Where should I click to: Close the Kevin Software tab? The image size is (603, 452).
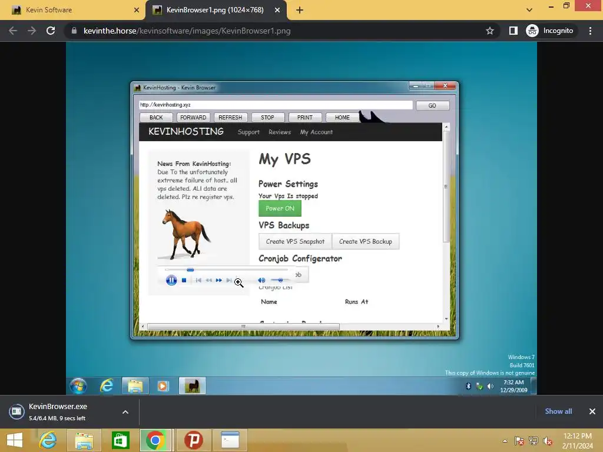[137, 10]
